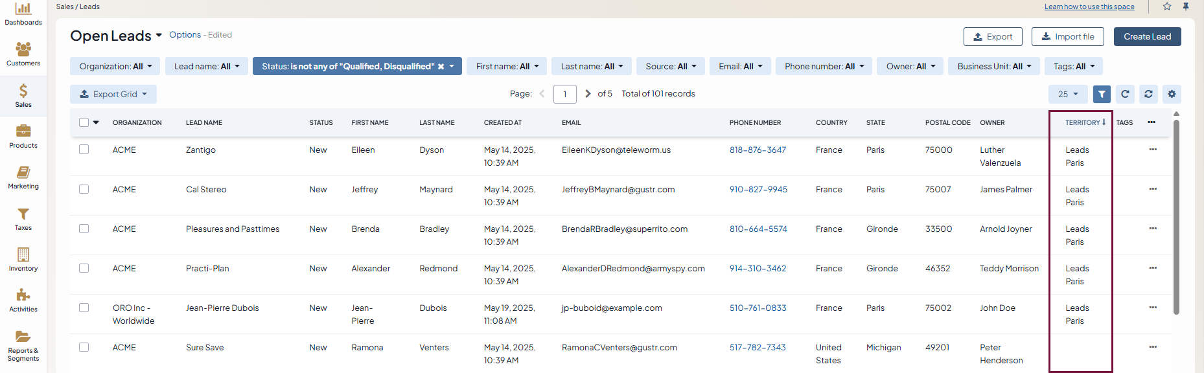Refresh the grid with the refresh icon

pyautogui.click(x=1125, y=95)
